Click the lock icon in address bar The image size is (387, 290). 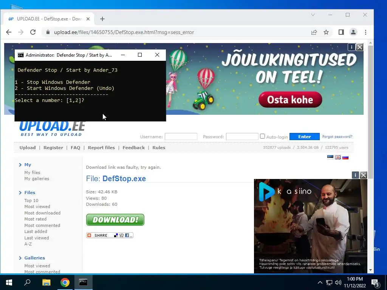[48, 32]
